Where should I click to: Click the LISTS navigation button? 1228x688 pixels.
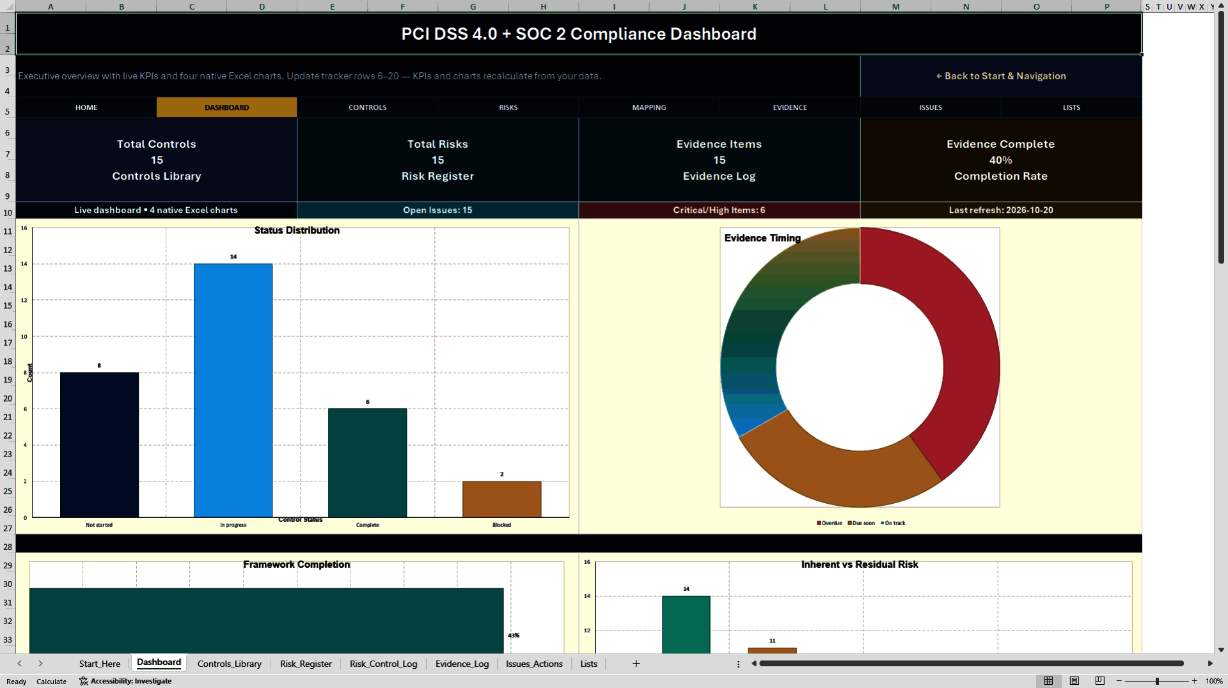click(x=1071, y=107)
